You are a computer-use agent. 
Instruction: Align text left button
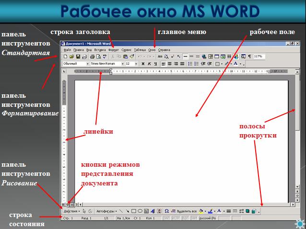pos(164,64)
